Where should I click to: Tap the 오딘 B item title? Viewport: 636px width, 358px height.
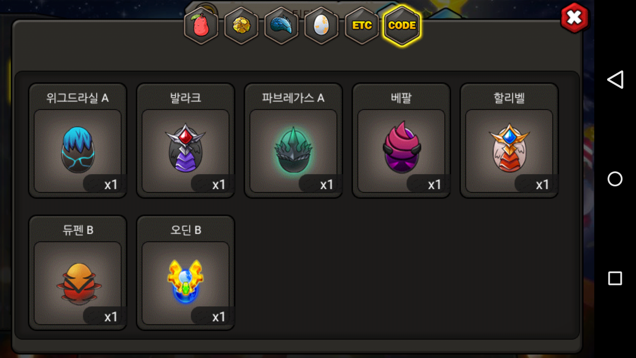pyautogui.click(x=185, y=230)
